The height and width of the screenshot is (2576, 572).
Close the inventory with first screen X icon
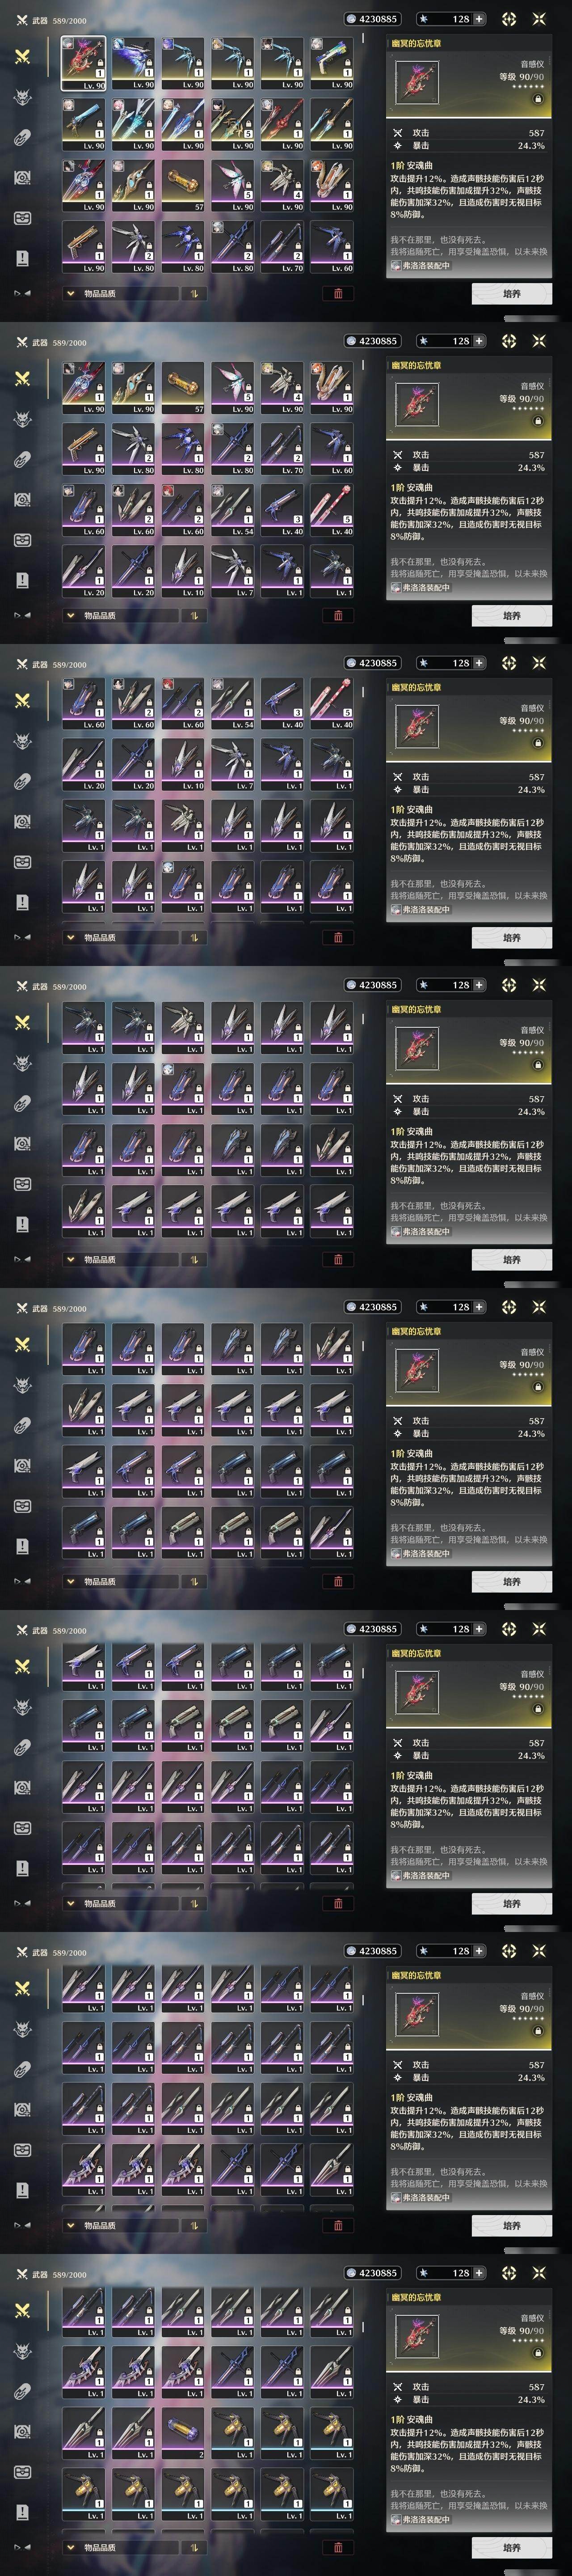540,19
